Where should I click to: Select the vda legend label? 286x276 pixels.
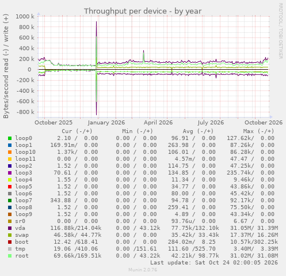(x=20, y=228)
